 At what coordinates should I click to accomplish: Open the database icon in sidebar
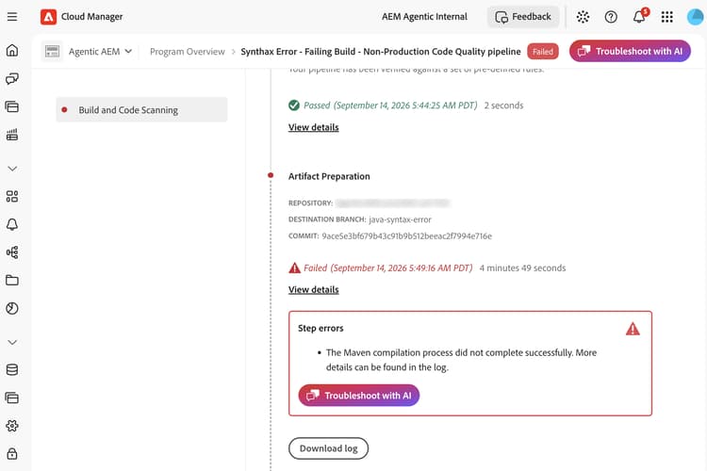(x=12, y=370)
